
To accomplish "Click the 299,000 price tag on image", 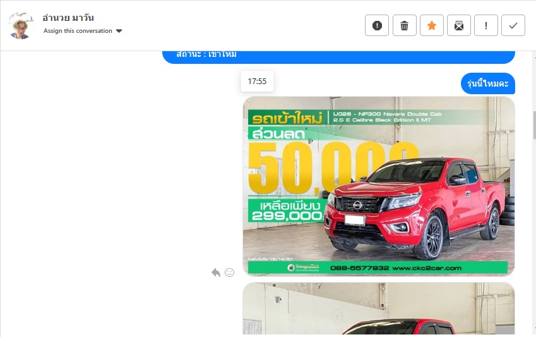I will [x=286, y=215].
